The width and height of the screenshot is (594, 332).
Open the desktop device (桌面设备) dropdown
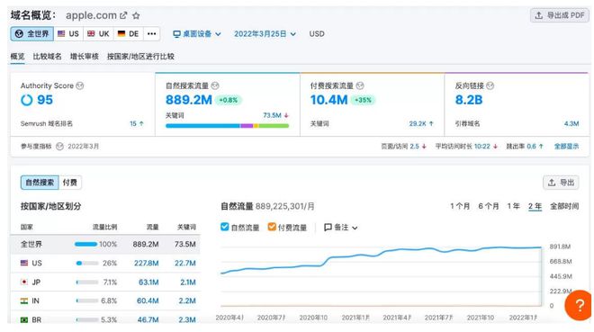tap(197, 33)
